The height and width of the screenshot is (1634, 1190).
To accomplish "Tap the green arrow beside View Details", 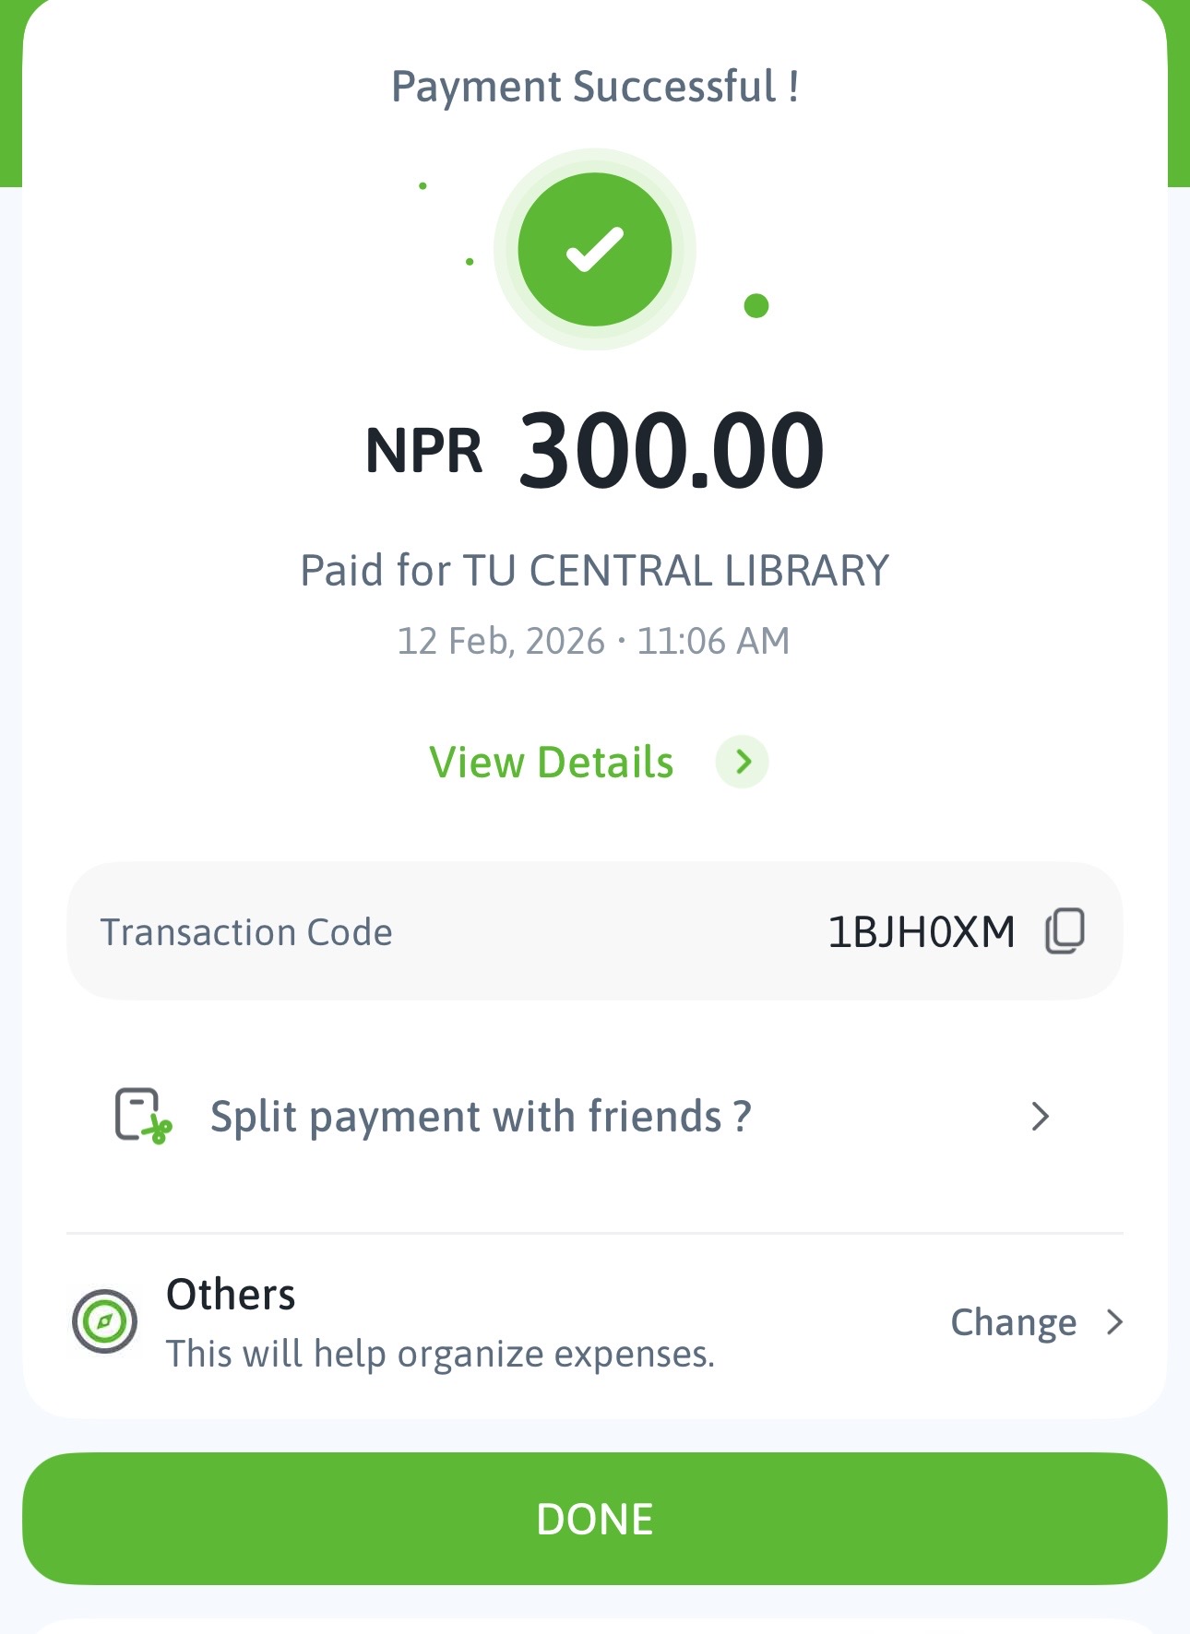I will [743, 762].
